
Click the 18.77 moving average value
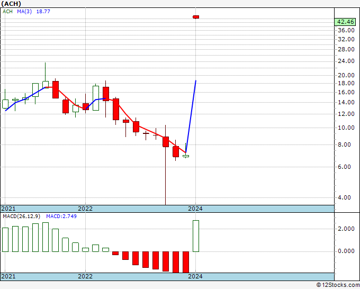(x=43, y=12)
